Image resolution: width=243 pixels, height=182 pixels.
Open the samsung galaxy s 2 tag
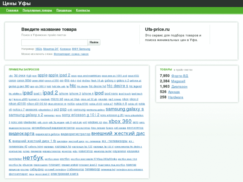click(x=26, y=115)
